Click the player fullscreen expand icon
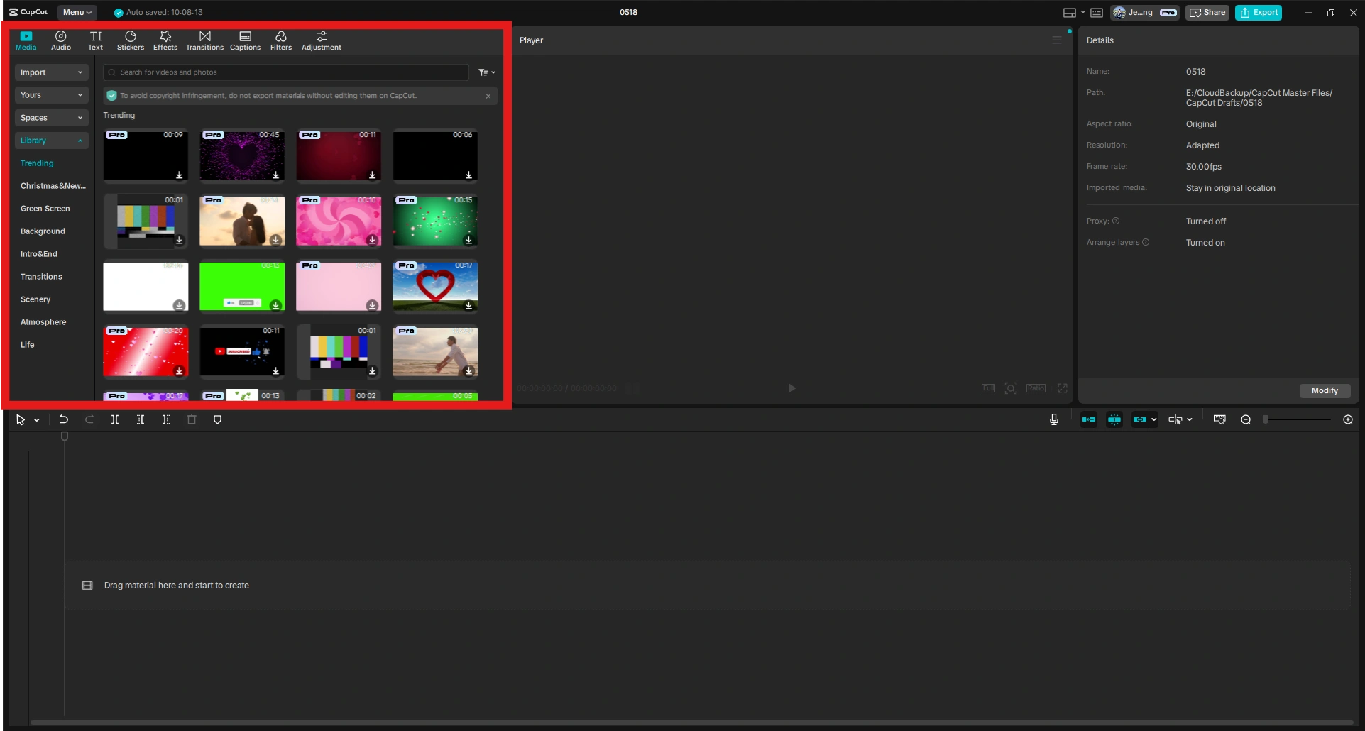Viewport: 1365px width, 731px height. click(x=1063, y=388)
